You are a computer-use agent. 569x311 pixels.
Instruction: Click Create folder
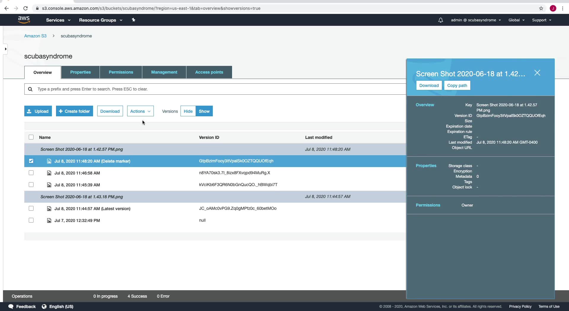[74, 111]
